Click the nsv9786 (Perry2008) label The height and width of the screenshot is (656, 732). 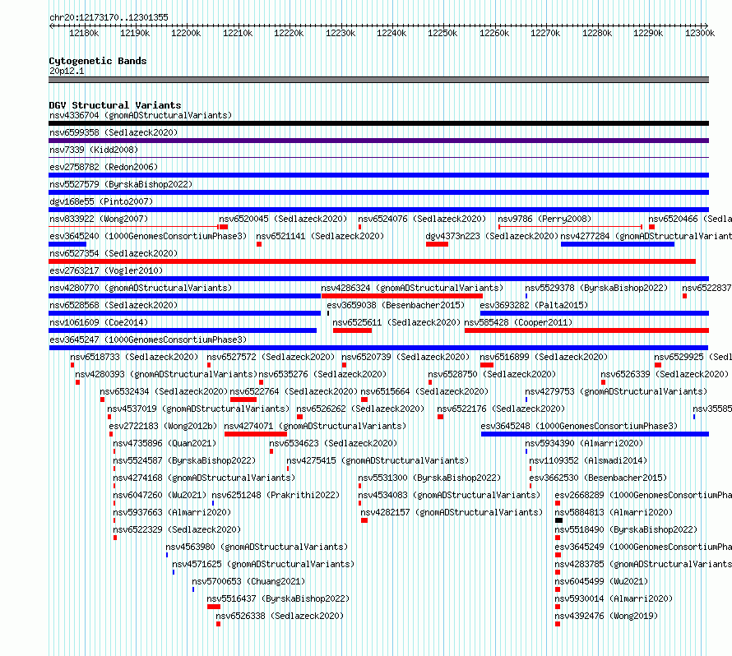pyautogui.click(x=544, y=219)
